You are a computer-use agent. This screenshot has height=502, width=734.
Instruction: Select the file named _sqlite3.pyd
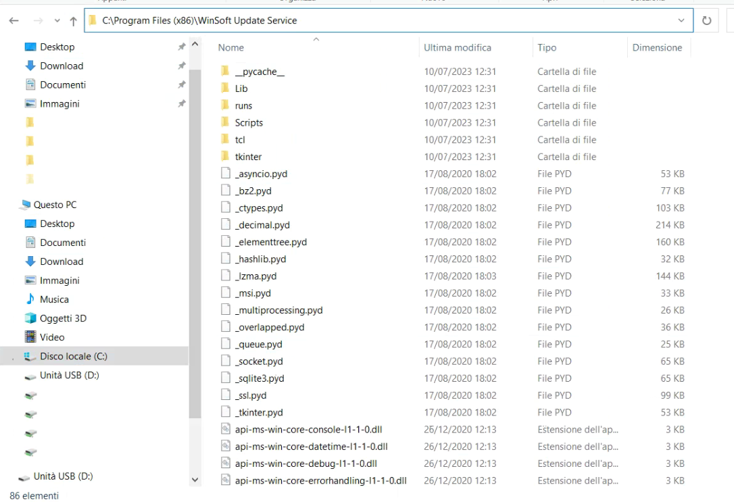pos(260,378)
